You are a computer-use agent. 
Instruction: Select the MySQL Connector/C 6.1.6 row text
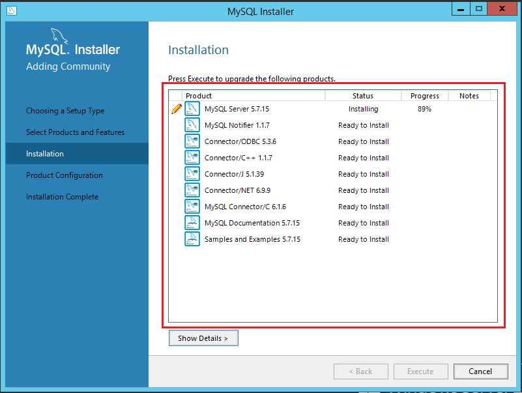[245, 207]
